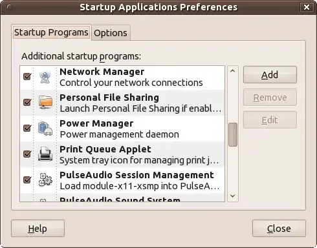Screen dimensions: 317x248
Task: Toggle PulseAudio Session Management checkbox
Action: click(x=27, y=180)
